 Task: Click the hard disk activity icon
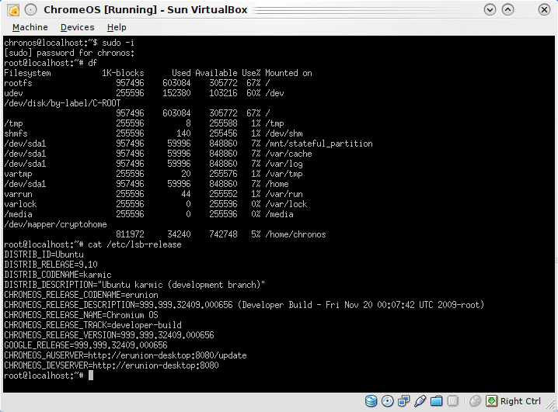coord(371,401)
